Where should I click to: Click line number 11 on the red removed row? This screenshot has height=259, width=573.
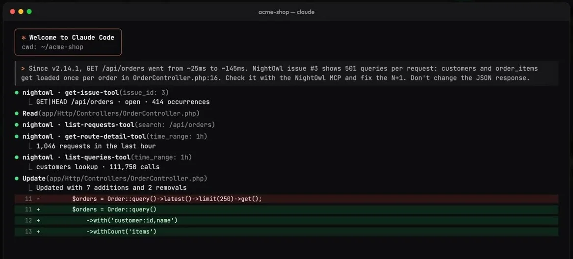28,199
